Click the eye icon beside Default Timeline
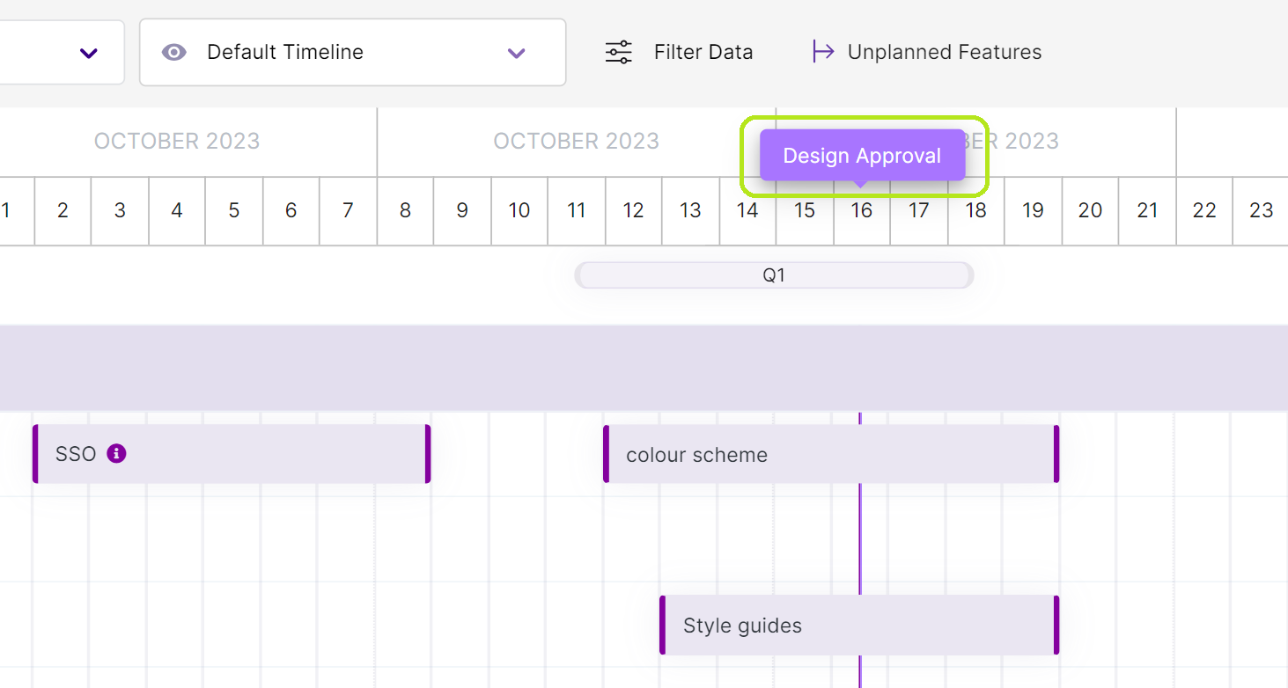This screenshot has width=1288, height=688. [x=174, y=52]
